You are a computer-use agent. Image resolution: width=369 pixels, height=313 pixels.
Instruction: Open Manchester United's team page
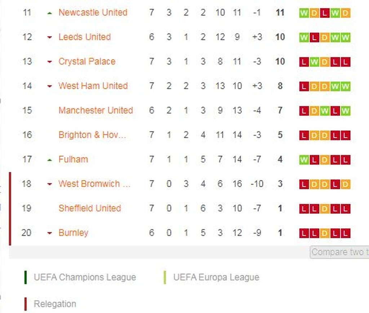click(x=96, y=111)
